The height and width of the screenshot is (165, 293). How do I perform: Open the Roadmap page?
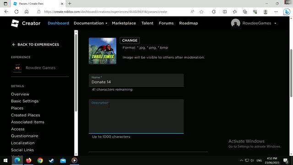[188, 23]
